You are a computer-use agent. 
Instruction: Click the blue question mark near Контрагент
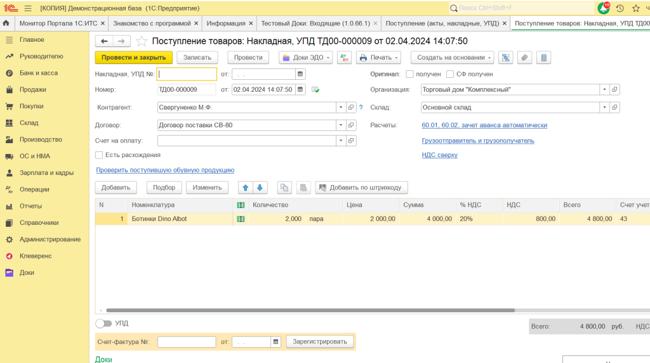[361, 107]
